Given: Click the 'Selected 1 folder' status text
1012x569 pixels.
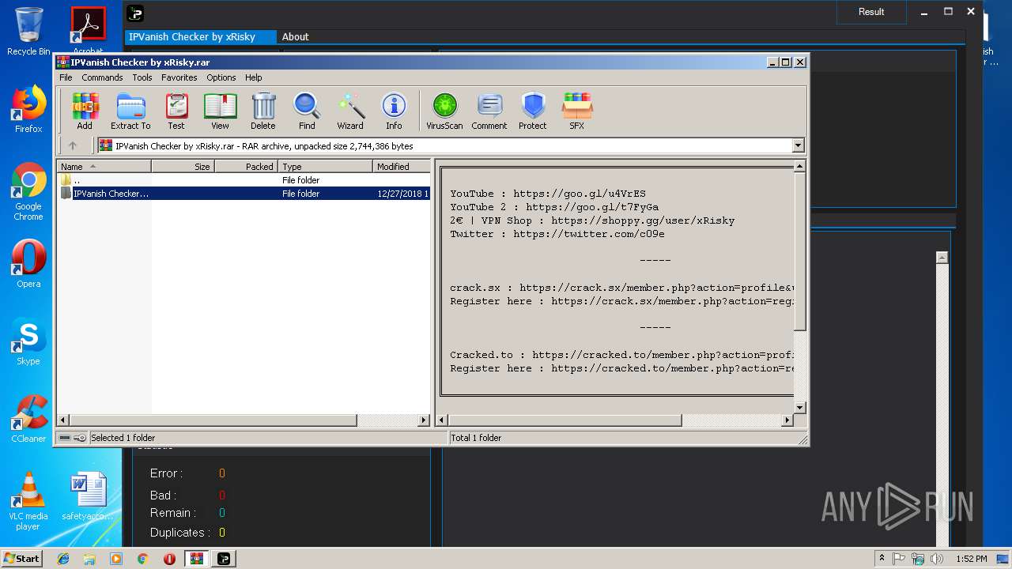Looking at the screenshot, I should click(x=123, y=438).
